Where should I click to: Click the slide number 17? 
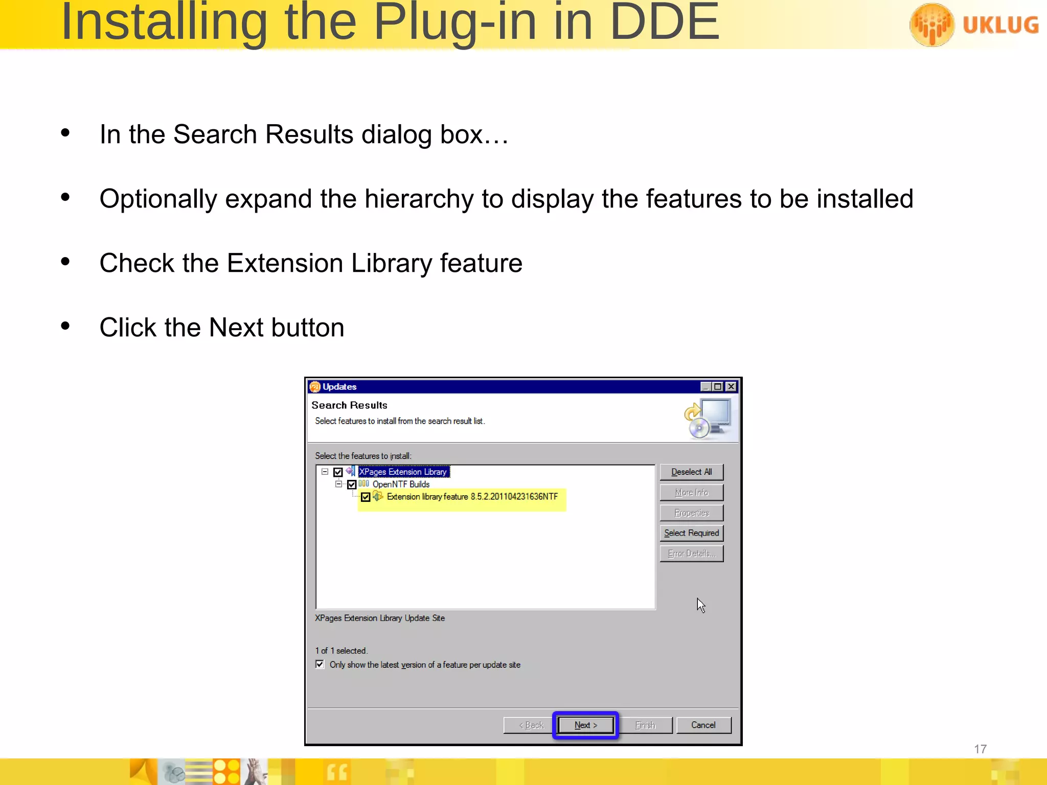coord(980,749)
